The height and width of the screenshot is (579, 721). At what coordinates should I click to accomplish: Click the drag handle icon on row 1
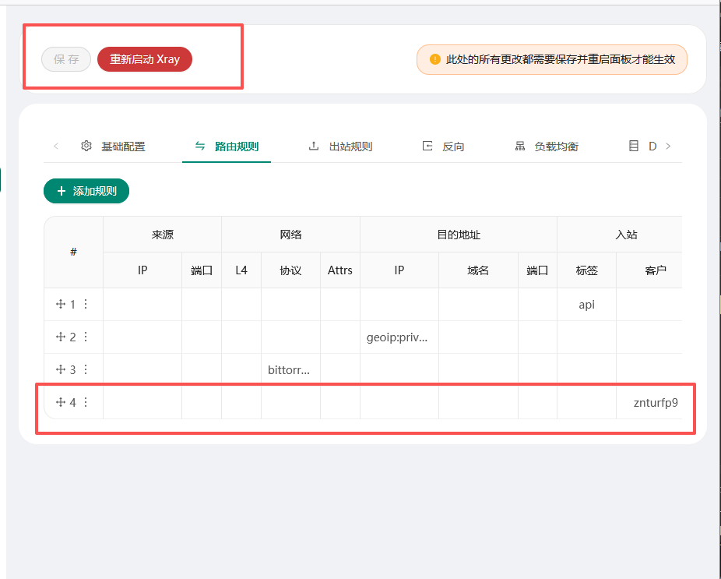pyautogui.click(x=60, y=305)
